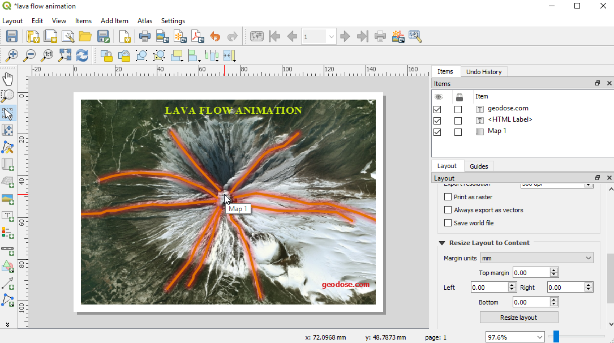
Task: Select the Add Label tool
Action: click(x=7, y=216)
